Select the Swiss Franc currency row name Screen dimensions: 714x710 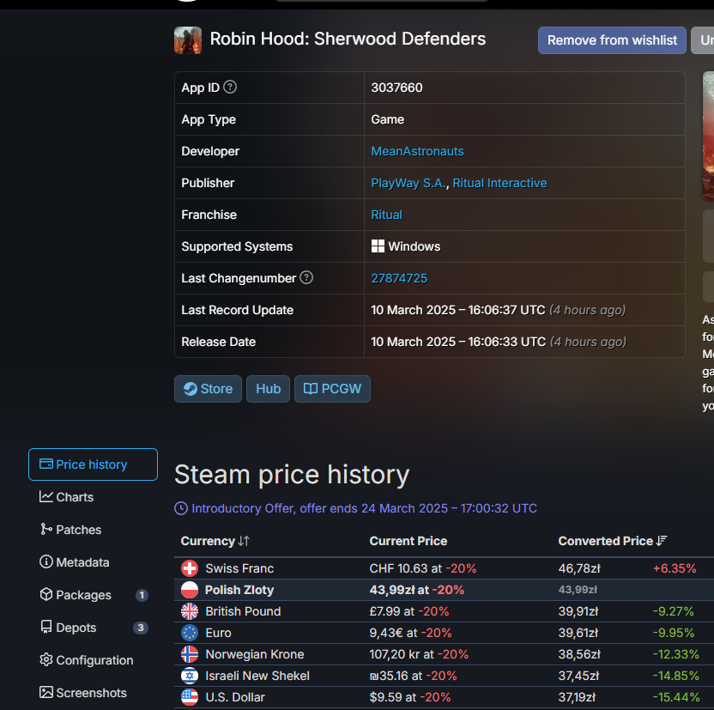[x=239, y=568]
